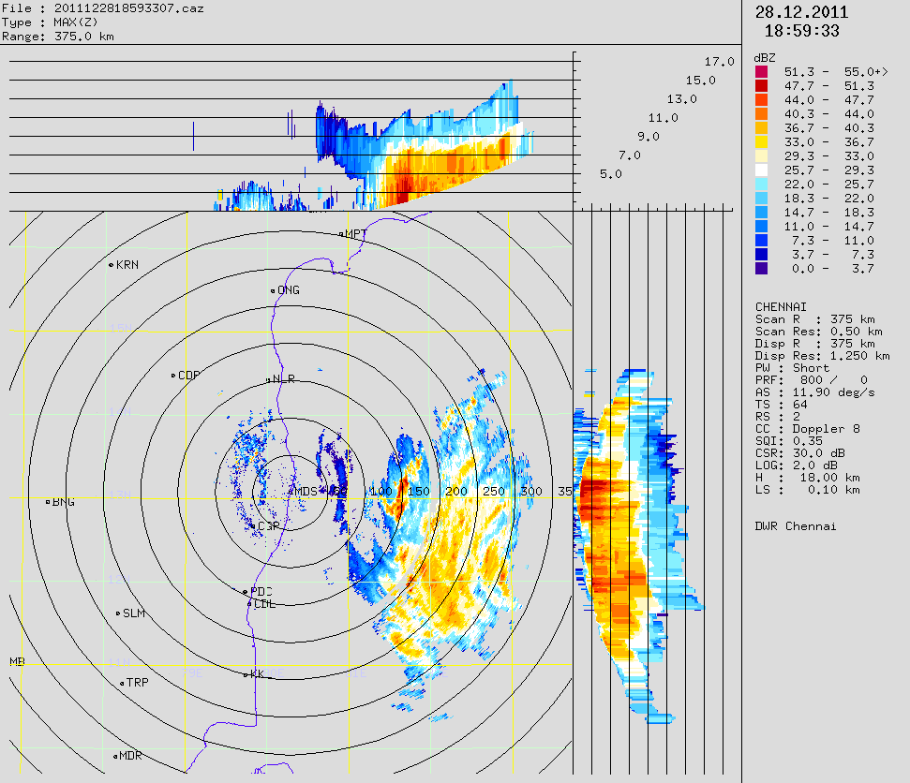Click the 11.0 km height label
Image resolution: width=910 pixels, height=783 pixels.
coord(663,118)
